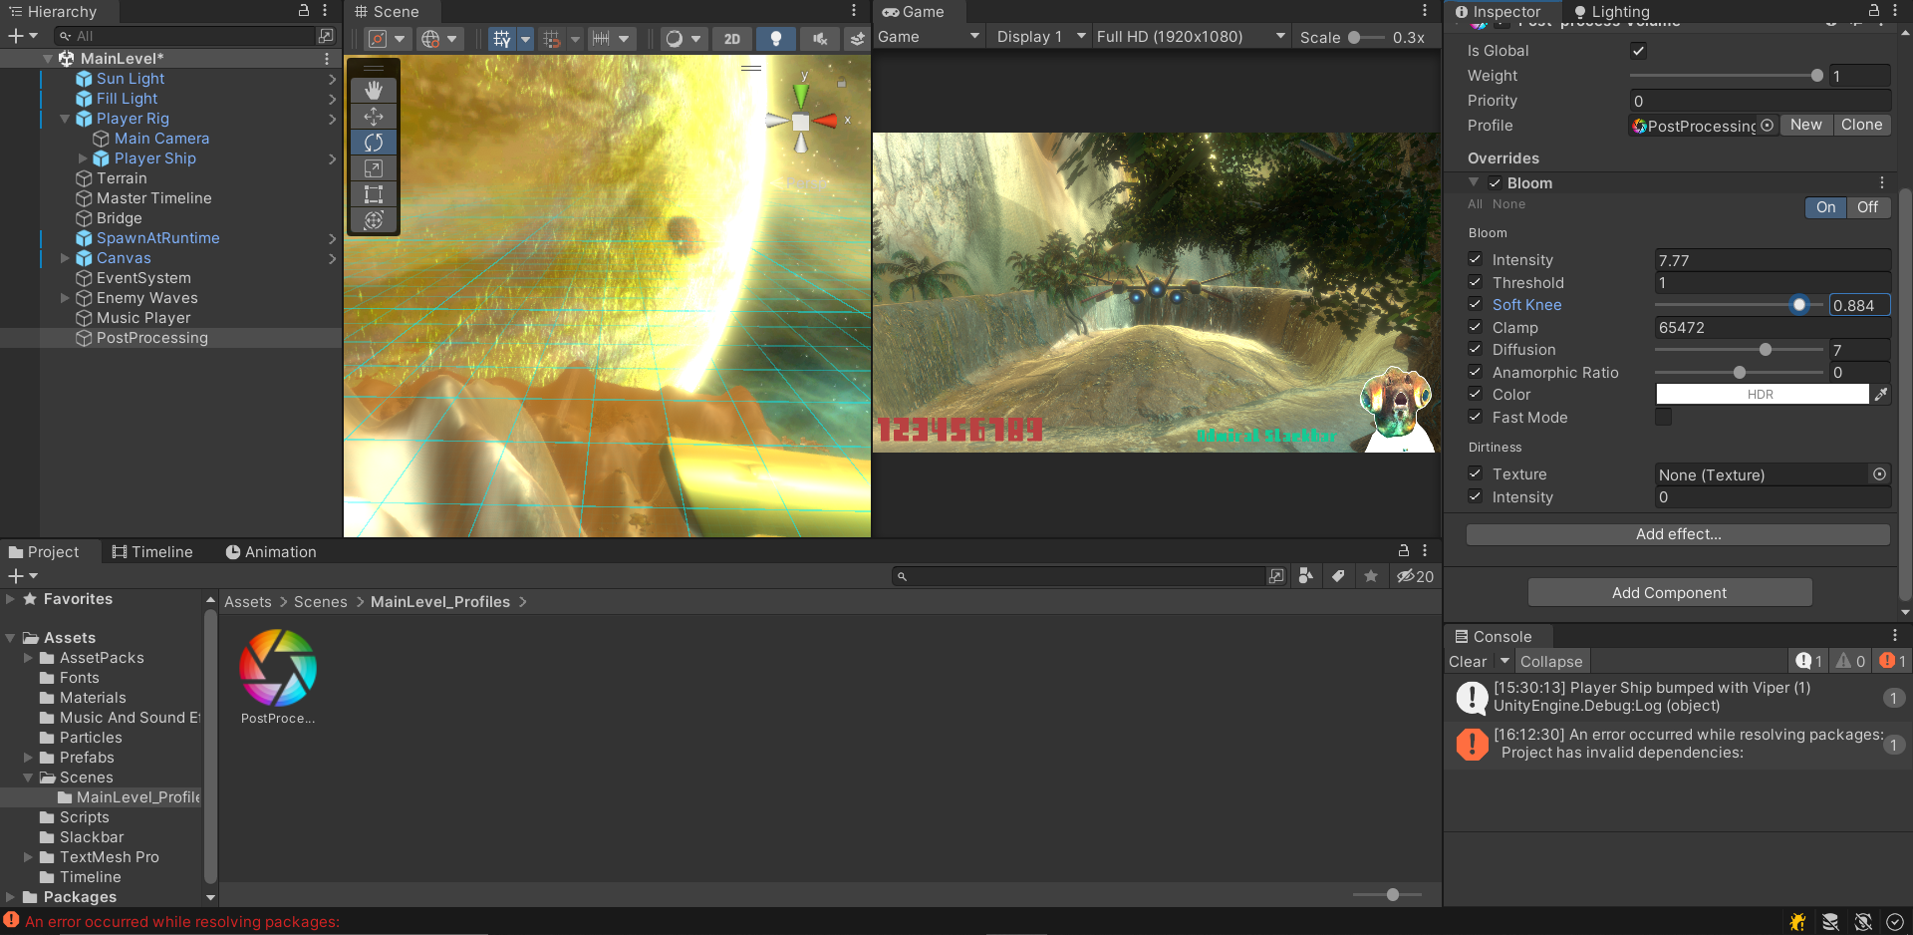Click the draw mode shading sphere icon
The height and width of the screenshot is (935, 1913).
(675, 38)
